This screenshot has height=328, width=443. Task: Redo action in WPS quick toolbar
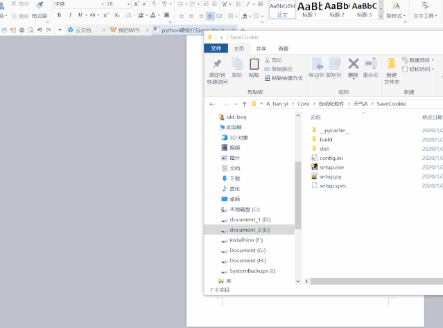point(49,30)
